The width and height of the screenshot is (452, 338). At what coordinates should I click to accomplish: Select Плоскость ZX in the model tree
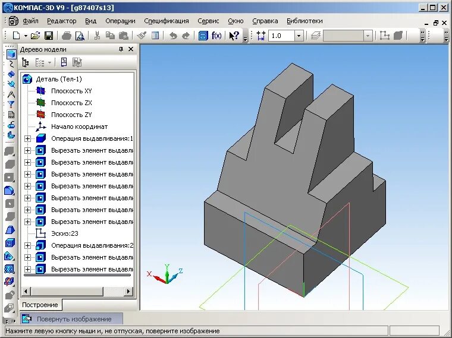click(71, 103)
